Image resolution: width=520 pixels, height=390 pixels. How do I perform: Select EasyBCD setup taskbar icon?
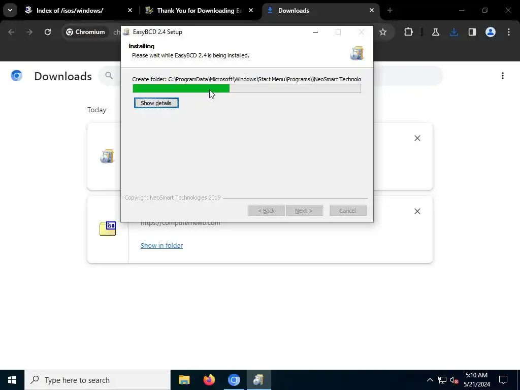click(258, 380)
